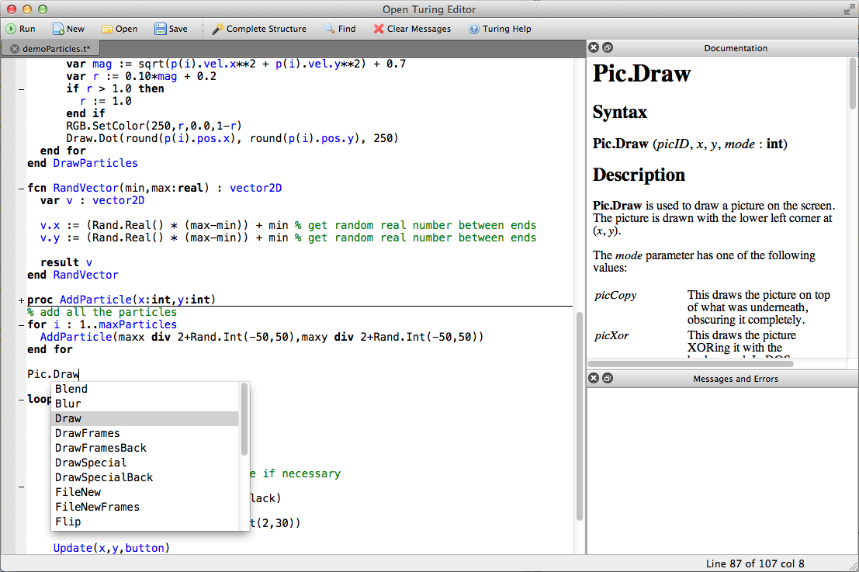This screenshot has width=859, height=572.
Task: Float the Messages and Errors panel
Action: [x=608, y=378]
